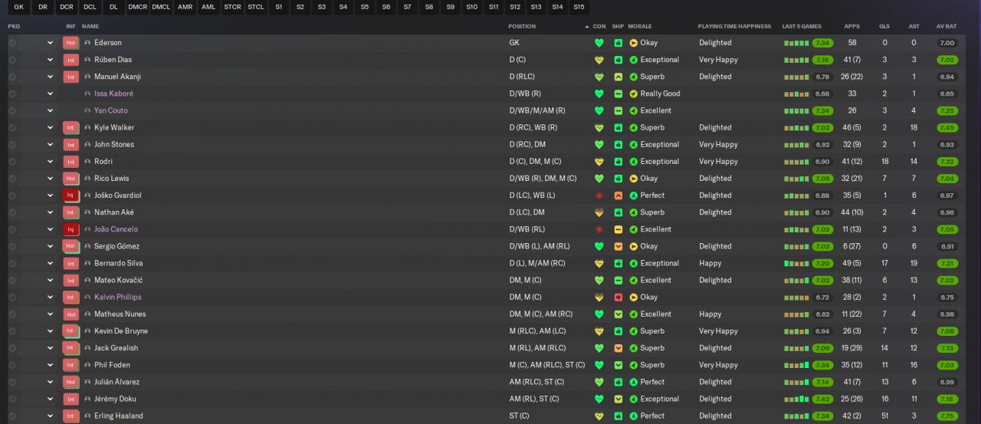
Task: Toggle the picked checkmark for Bernardo Silva
Action: click(12, 263)
